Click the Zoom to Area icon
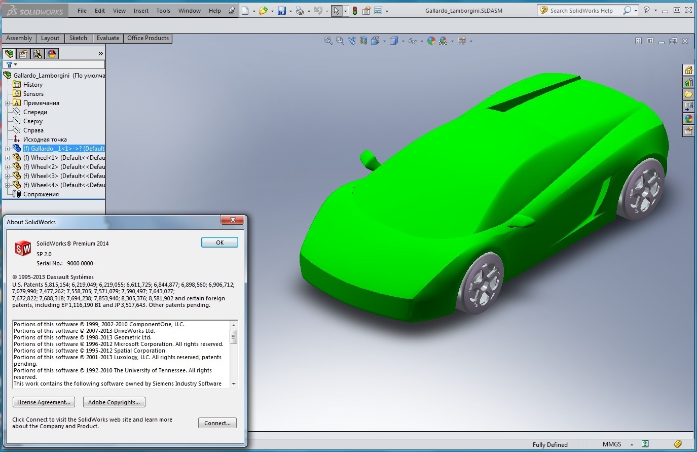 [x=340, y=41]
